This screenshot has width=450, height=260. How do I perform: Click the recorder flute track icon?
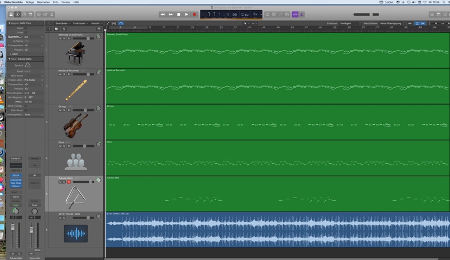pyautogui.click(x=76, y=90)
